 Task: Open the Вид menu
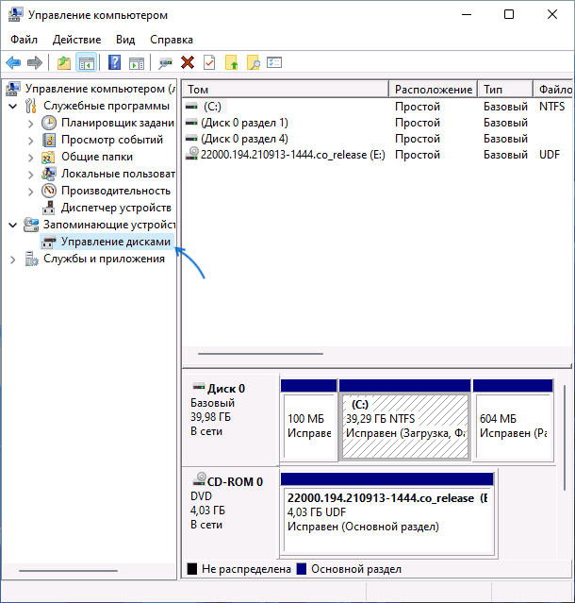(x=125, y=40)
